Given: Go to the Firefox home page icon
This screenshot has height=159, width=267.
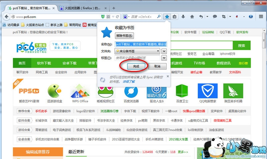Looking at the screenshot, I should click(192, 17).
